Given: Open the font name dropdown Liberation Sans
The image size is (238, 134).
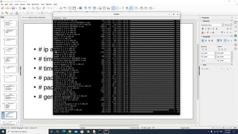Looking at the screenshot, I should 223,25.
